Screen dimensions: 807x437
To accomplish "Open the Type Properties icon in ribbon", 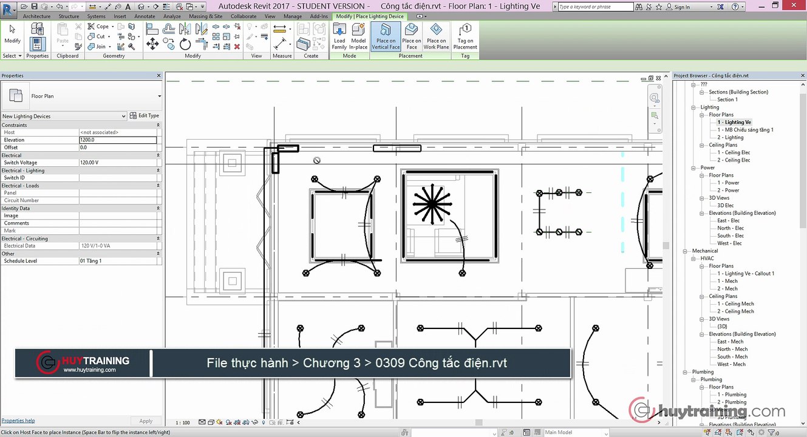I will tap(38, 29).
